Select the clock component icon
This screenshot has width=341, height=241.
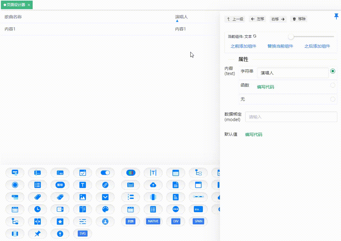[x=38, y=209]
